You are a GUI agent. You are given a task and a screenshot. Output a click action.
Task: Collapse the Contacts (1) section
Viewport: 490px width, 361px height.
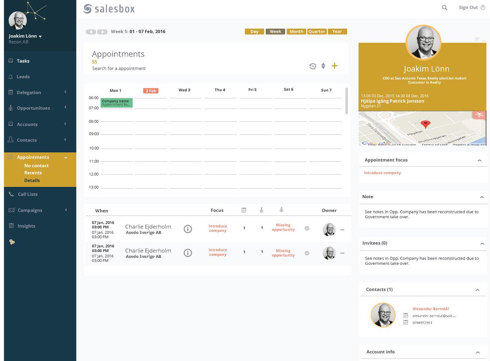pos(477,290)
